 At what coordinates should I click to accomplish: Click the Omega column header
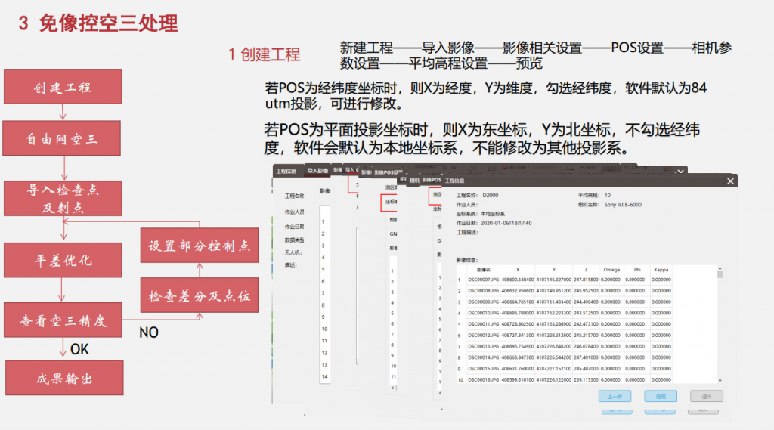tap(611, 270)
